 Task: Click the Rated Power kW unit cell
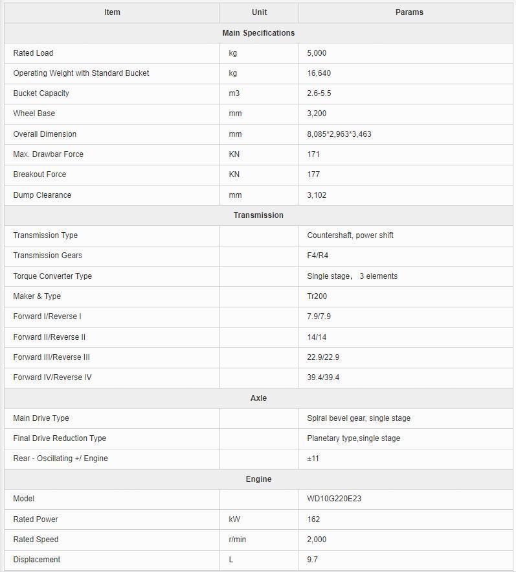point(259,519)
